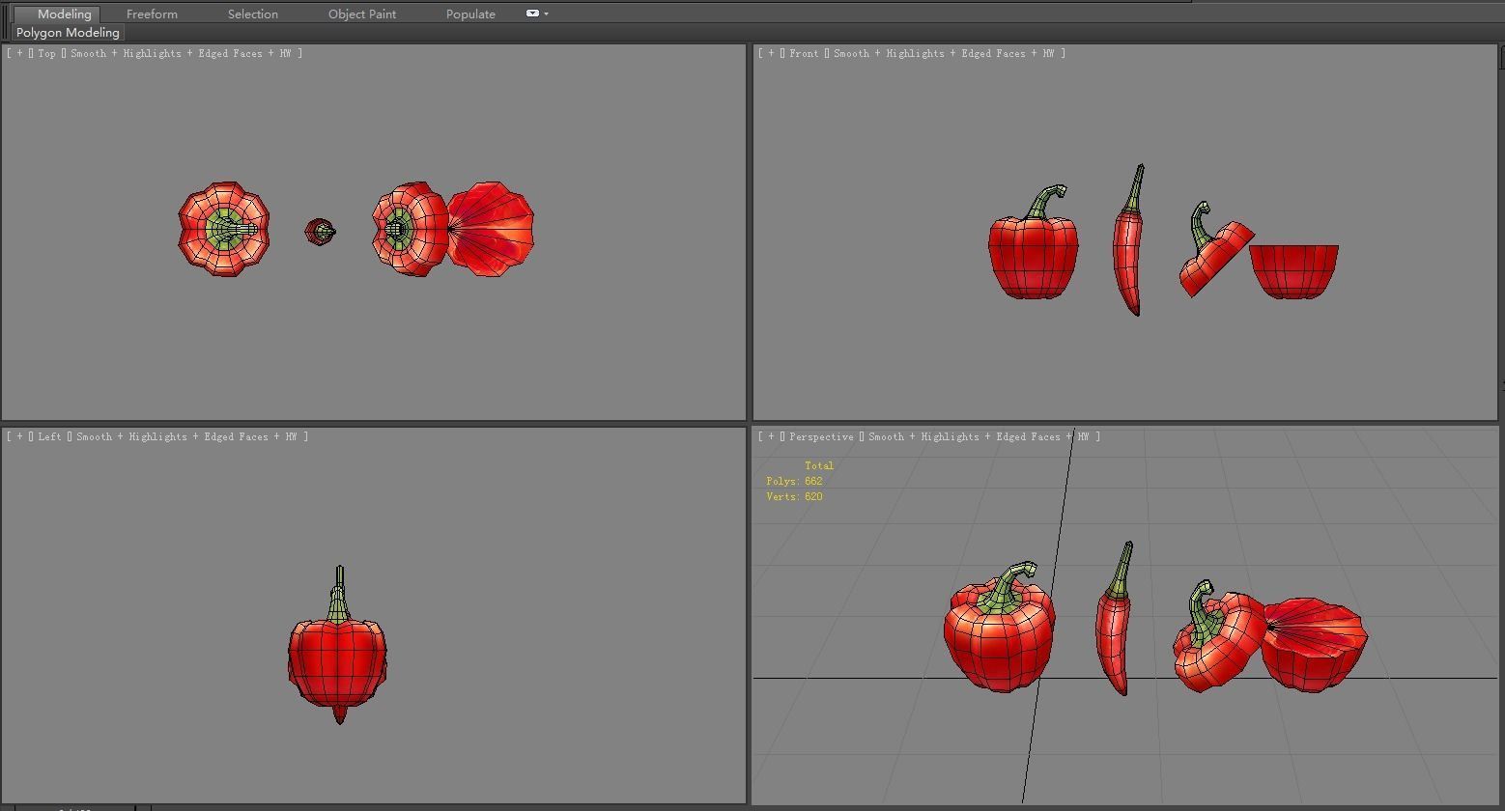The height and width of the screenshot is (811, 1505).
Task: Open the Freeform ribbon tab
Action: [152, 14]
